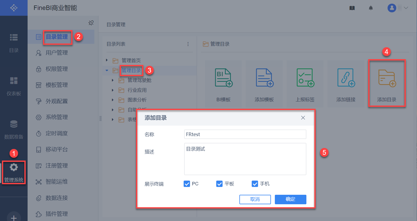Viewport: 417px width, 221px height.
Task: Open the 目录列表 more options menu
Action: click(188, 44)
